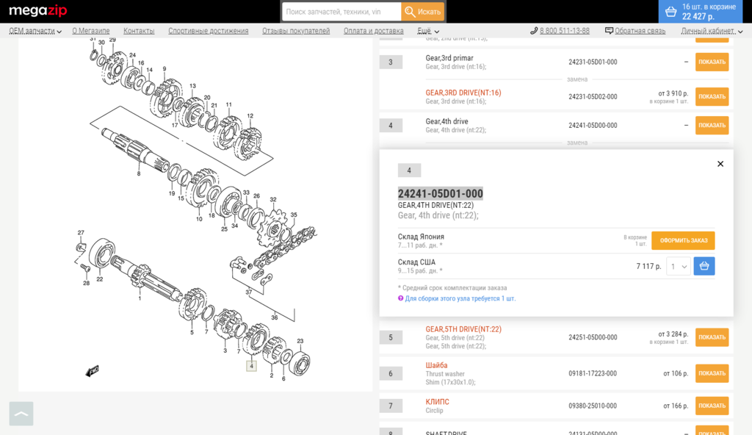This screenshot has height=435, width=752.
Task: Click part number 09380-25010-000
Action: pyautogui.click(x=593, y=406)
